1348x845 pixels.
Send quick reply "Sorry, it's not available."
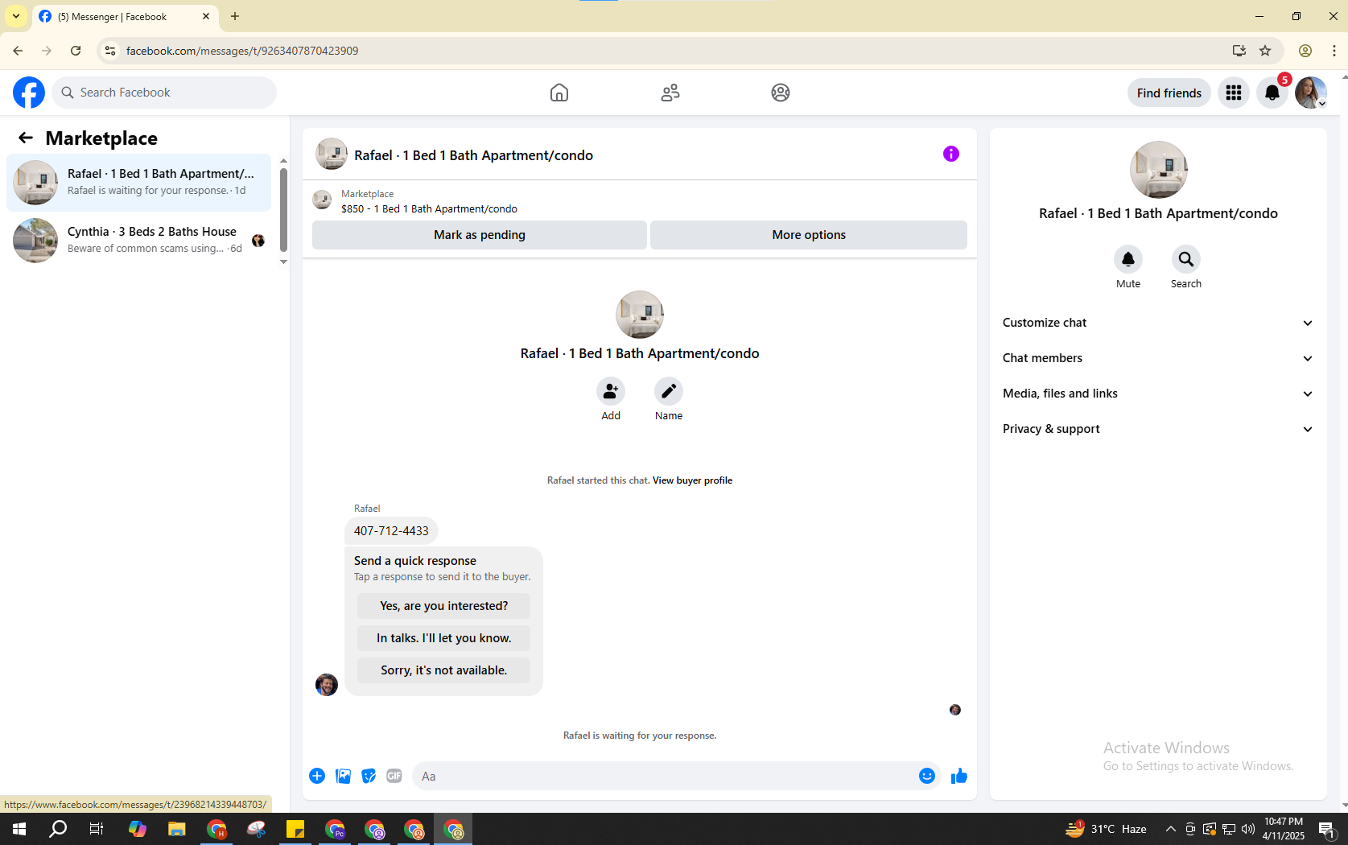coord(444,670)
